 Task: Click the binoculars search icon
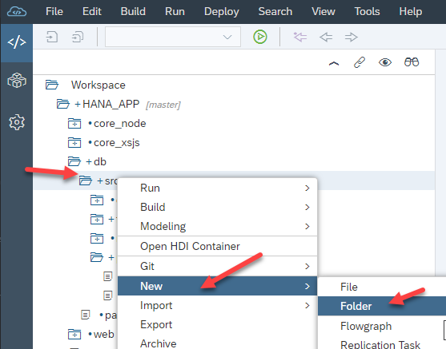[412, 62]
